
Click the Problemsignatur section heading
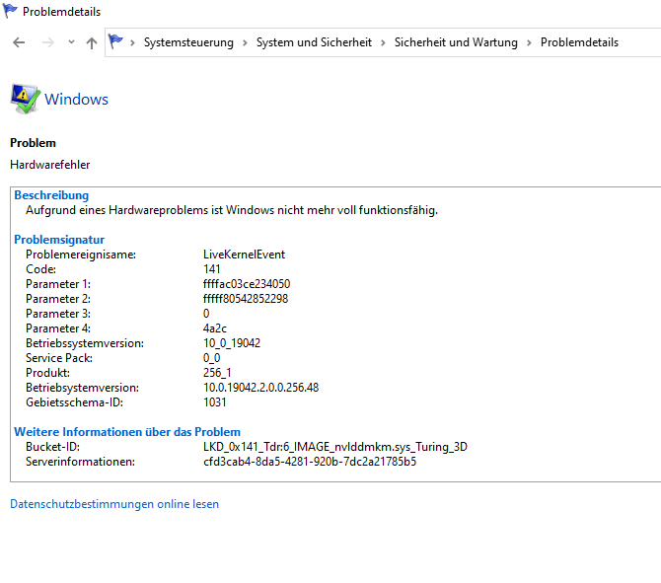[59, 240]
